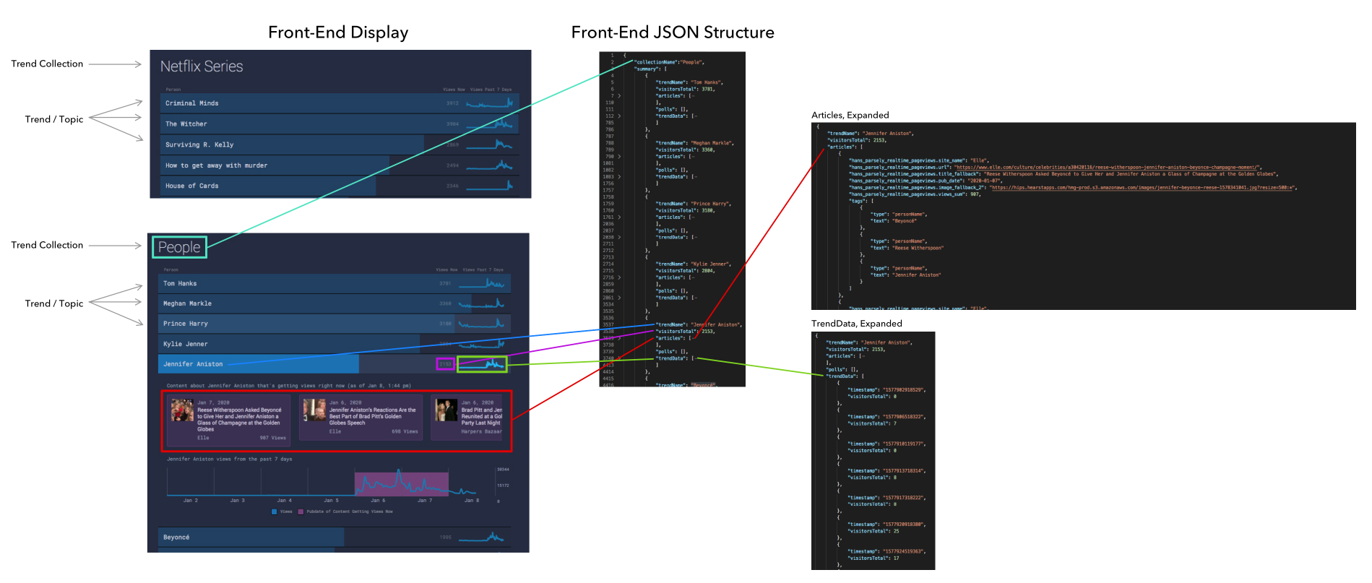
Task: Click Tom Hanks' 7-day sparkline
Action: click(x=481, y=283)
